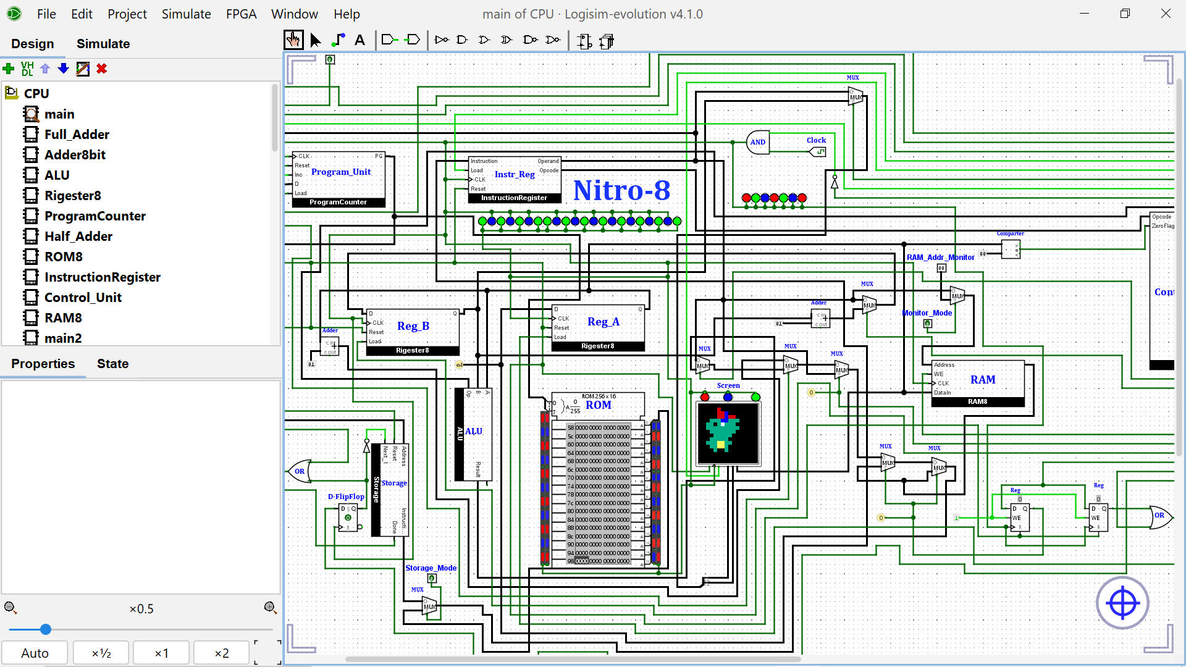Click the pencil-over-circuit icon in project toolbar
The image size is (1186, 667).
coord(83,69)
